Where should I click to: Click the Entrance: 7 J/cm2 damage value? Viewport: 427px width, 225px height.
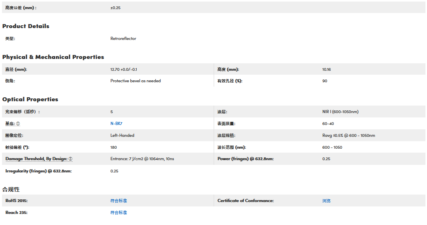pyautogui.click(x=142, y=159)
